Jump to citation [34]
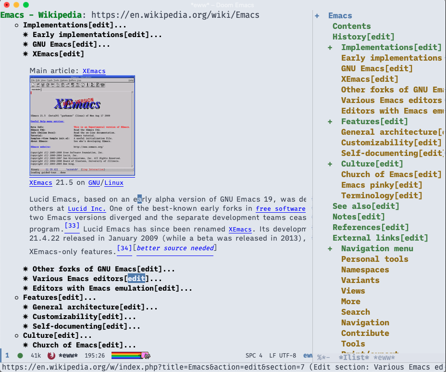 point(124,248)
